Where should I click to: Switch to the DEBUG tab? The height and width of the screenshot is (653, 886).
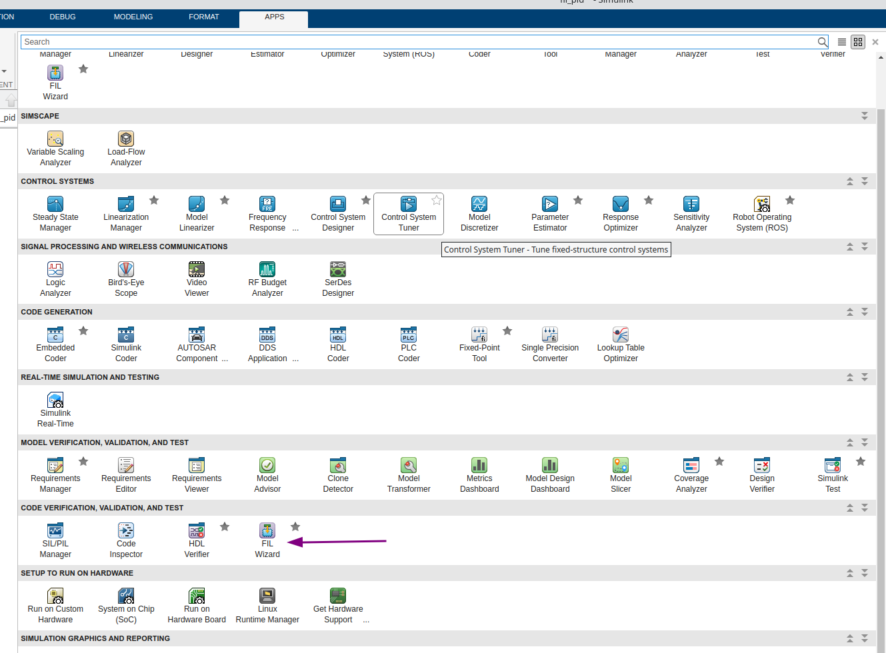pyautogui.click(x=63, y=17)
